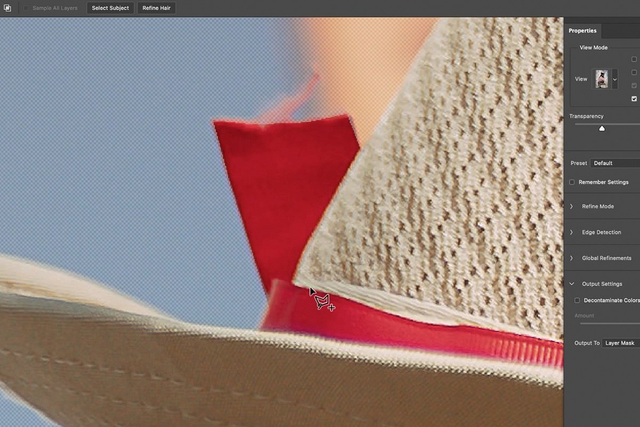Viewport: 640px width, 427px height.
Task: Open the Preset Default dropdown
Action: tap(615, 163)
